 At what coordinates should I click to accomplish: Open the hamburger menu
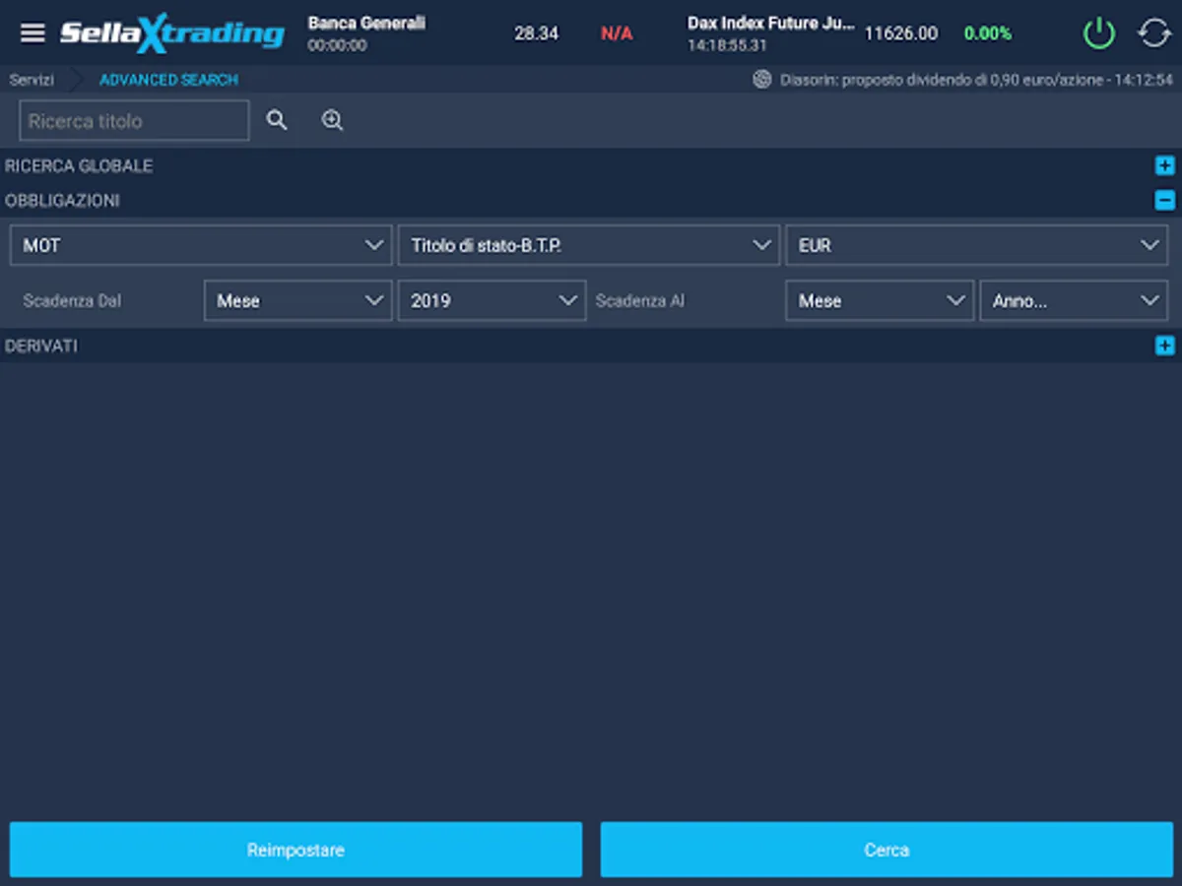click(x=33, y=32)
